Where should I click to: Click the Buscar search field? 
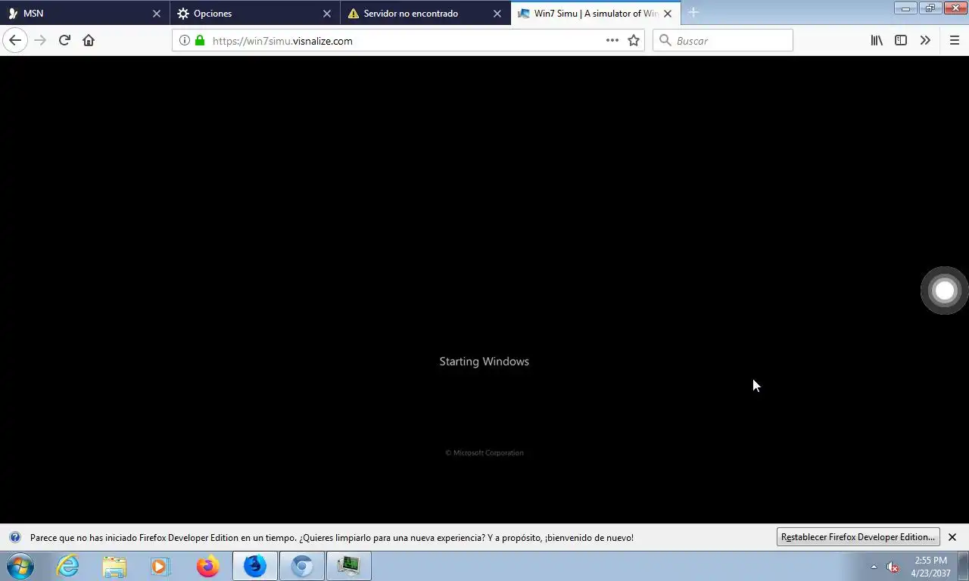click(722, 41)
